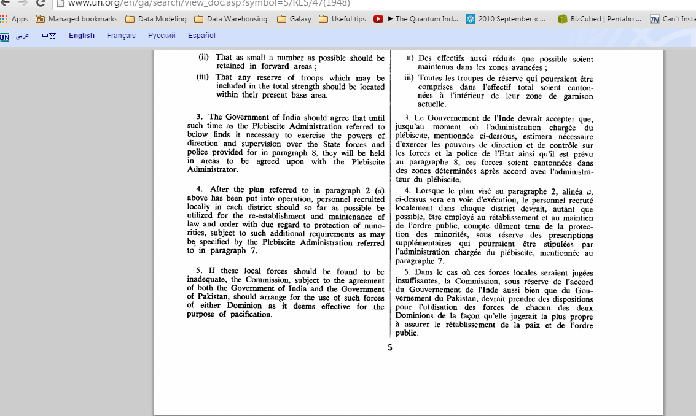Click English item (ii) "That as small a number"

tap(291, 61)
